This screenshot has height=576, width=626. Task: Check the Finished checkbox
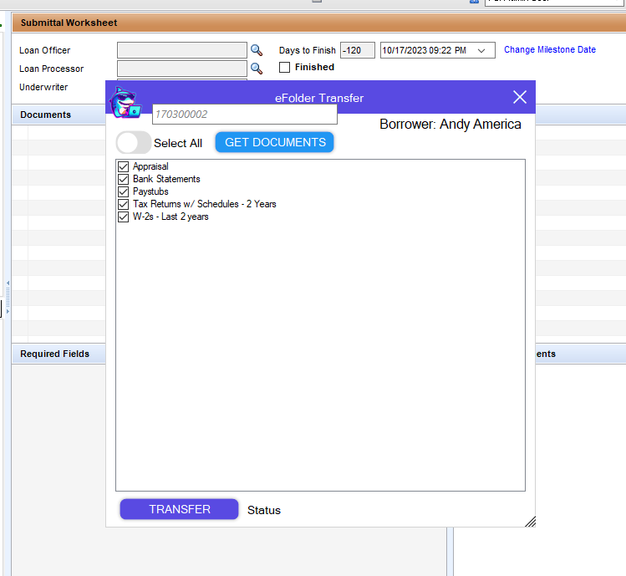click(285, 68)
